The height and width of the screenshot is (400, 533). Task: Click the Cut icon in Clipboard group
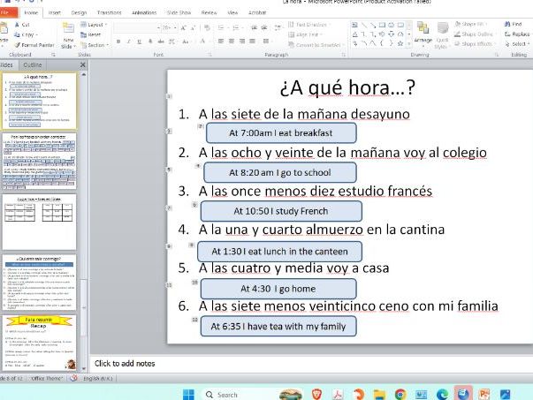[18, 25]
